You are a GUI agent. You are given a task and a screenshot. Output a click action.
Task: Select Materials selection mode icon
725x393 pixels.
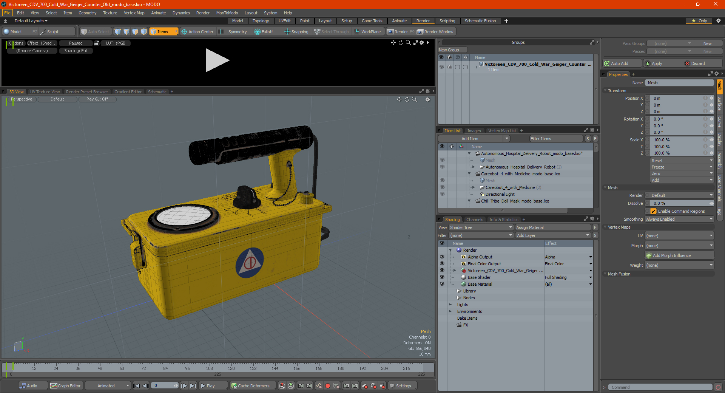pyautogui.click(x=144, y=32)
